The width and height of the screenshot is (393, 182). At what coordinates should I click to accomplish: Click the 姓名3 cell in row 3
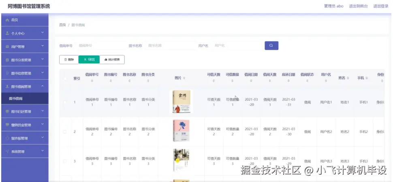(345, 161)
